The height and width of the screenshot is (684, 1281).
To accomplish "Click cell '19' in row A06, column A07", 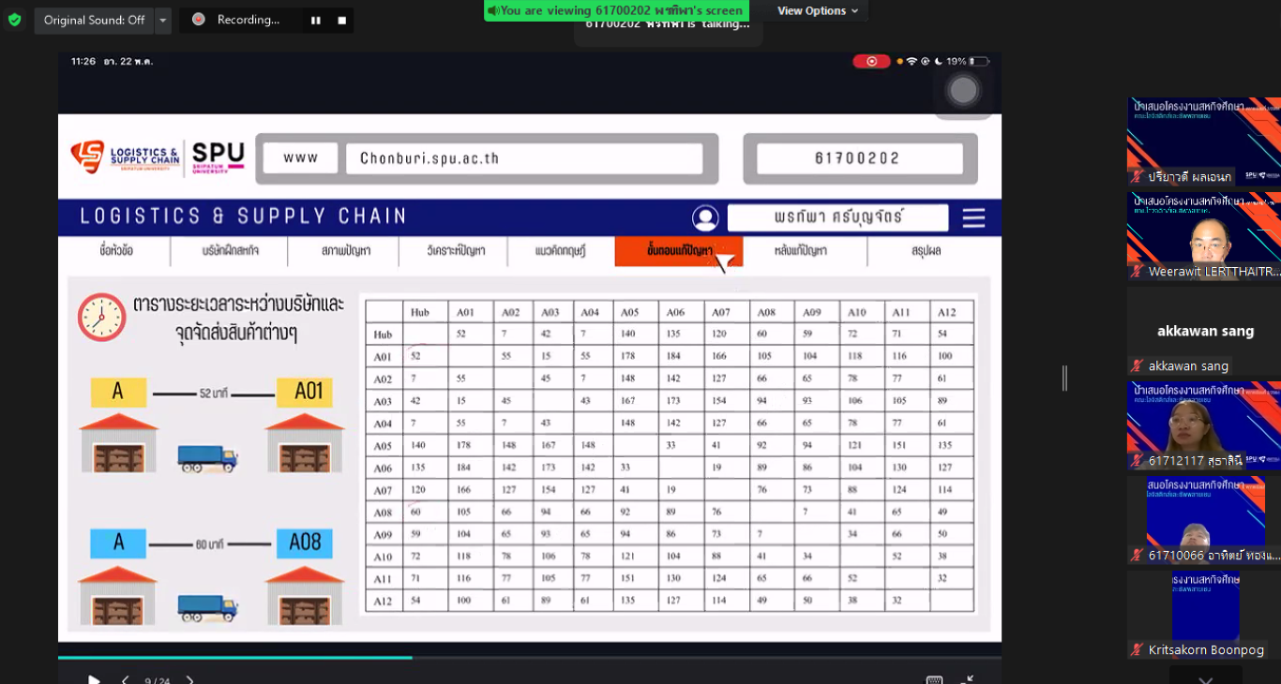I will tap(716, 468).
